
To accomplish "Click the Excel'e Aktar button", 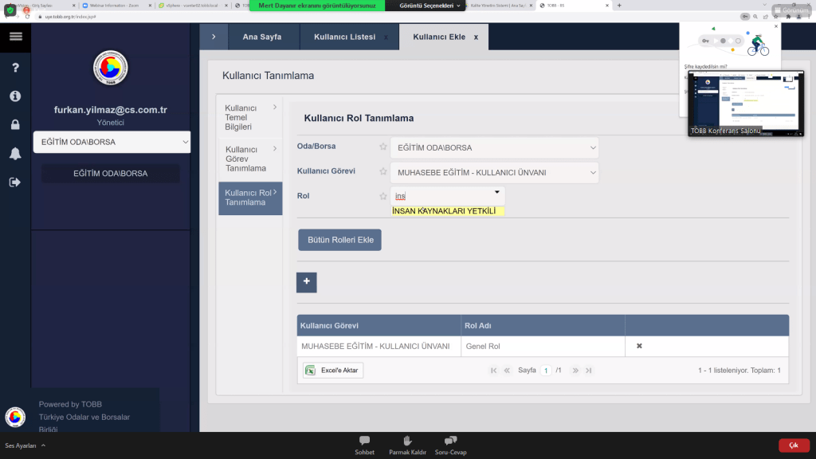I will click(x=333, y=370).
